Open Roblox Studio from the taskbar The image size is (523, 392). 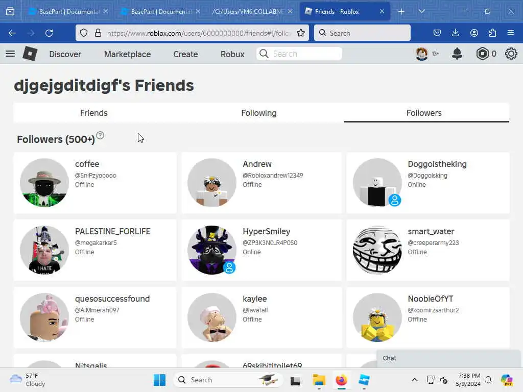(x=364, y=380)
